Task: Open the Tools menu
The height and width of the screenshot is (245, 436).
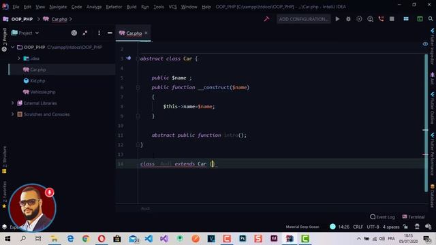Action: (x=159, y=7)
